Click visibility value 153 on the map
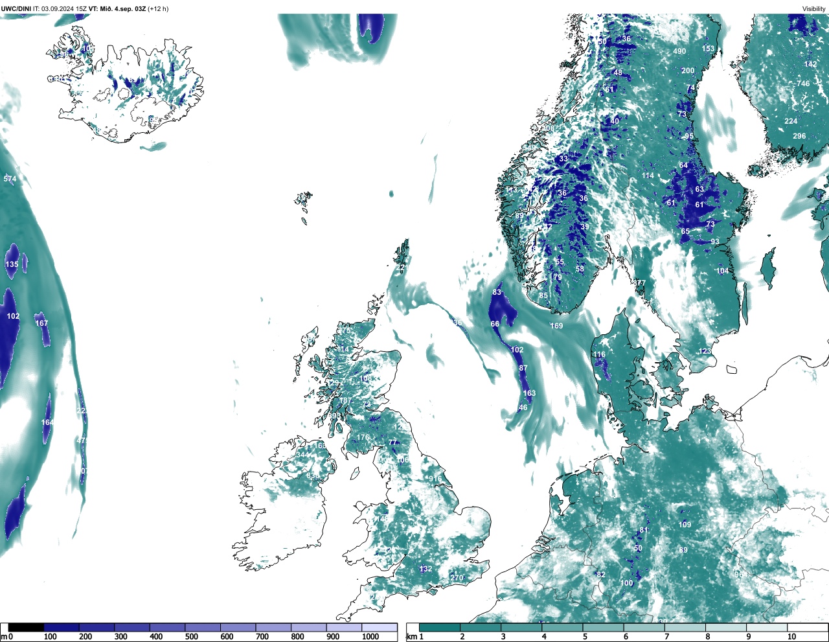The image size is (829, 642). 709,49
